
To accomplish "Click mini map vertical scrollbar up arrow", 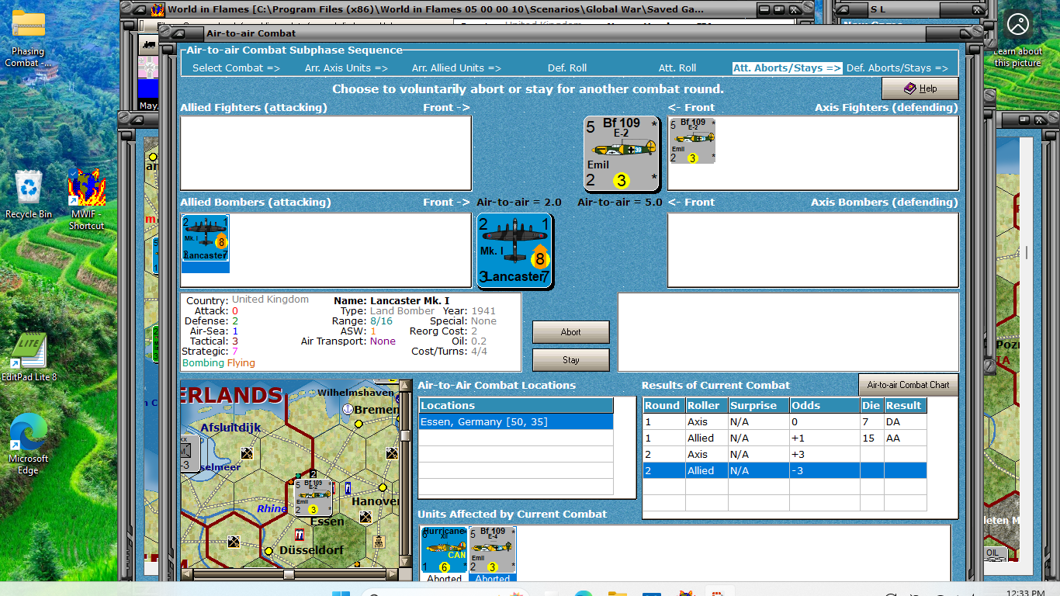I will coord(405,386).
